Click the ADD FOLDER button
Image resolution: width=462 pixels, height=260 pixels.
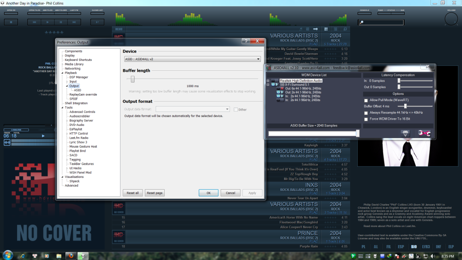click(x=61, y=13)
